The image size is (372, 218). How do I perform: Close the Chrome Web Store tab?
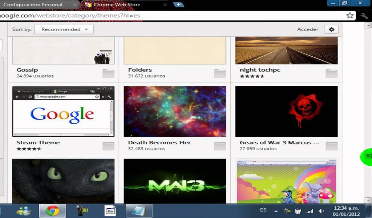(165, 4)
